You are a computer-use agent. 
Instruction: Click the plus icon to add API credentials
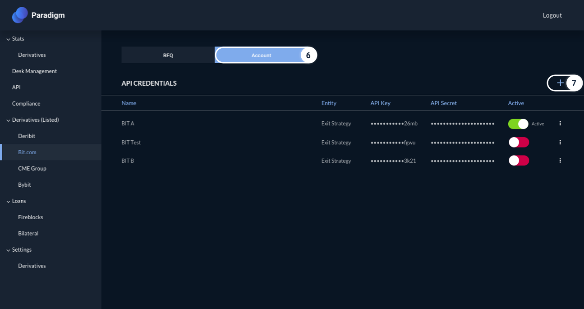(x=560, y=83)
